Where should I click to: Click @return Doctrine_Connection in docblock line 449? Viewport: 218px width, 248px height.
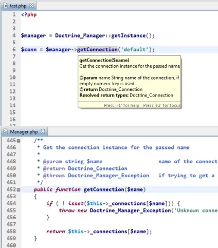point(85,168)
